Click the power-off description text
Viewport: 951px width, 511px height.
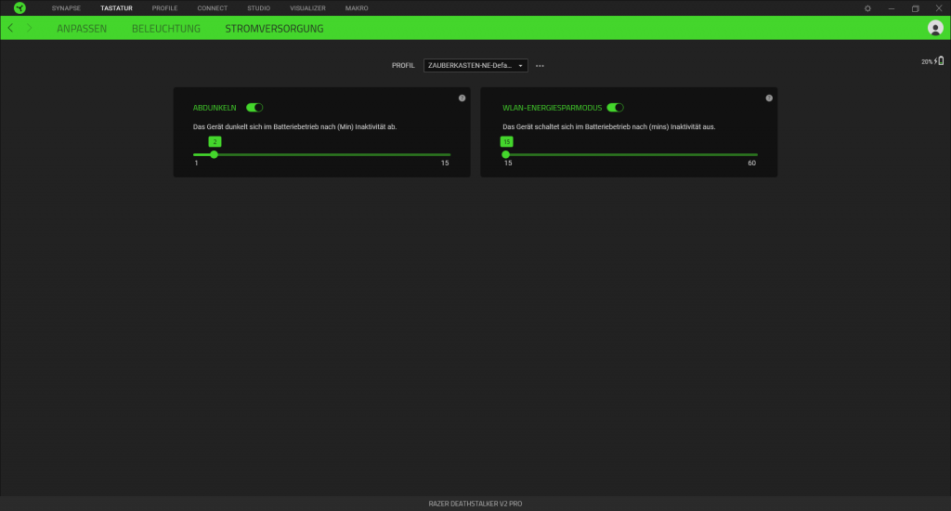tap(609, 127)
